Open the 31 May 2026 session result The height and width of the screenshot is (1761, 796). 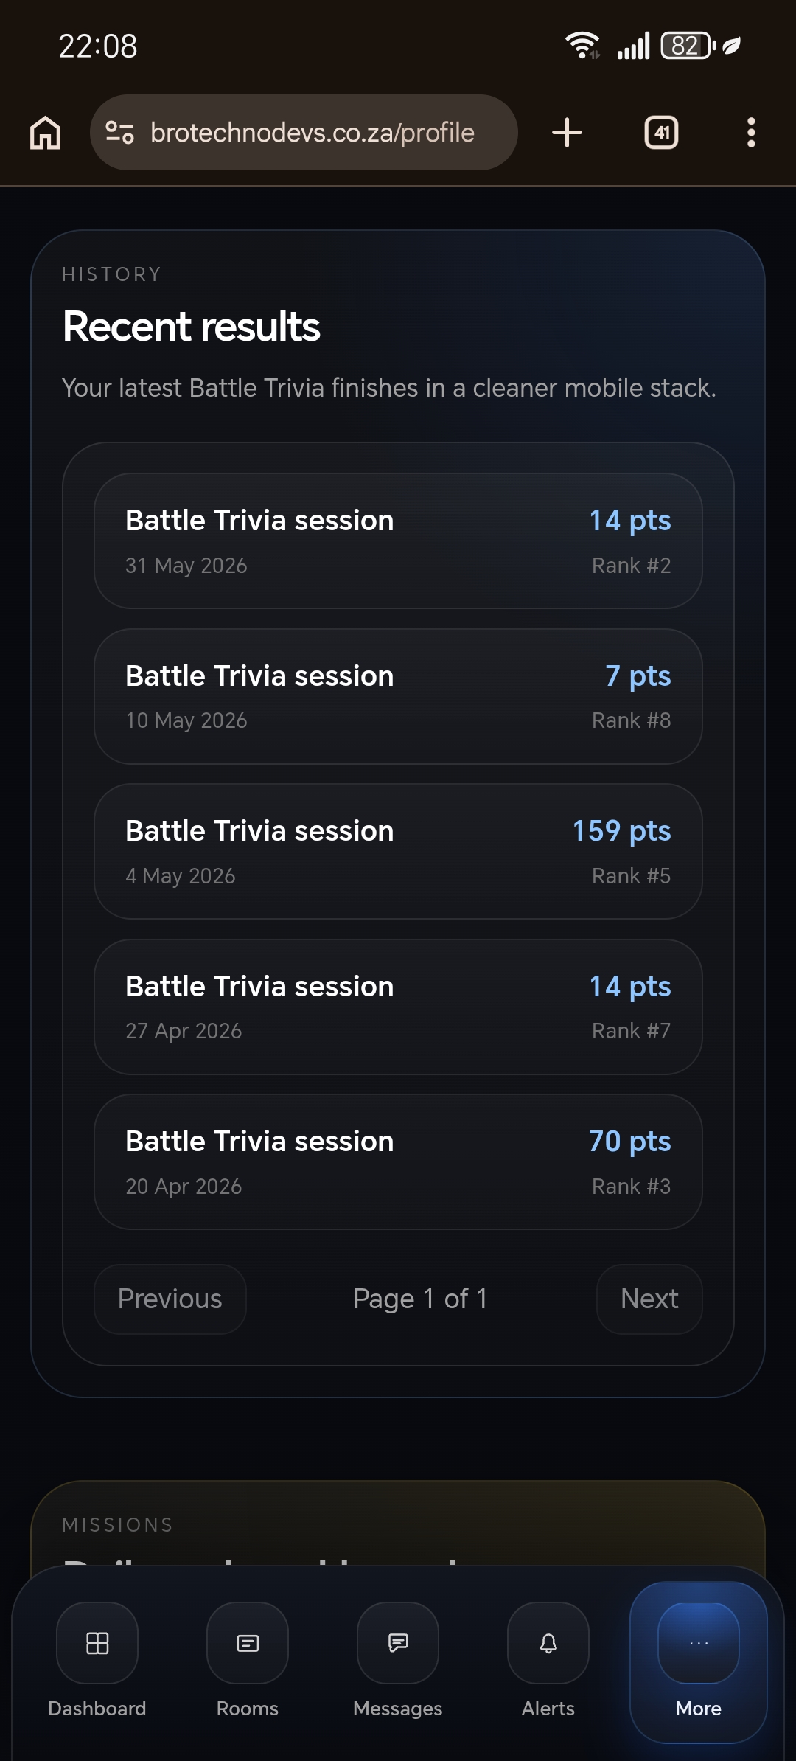click(x=398, y=541)
